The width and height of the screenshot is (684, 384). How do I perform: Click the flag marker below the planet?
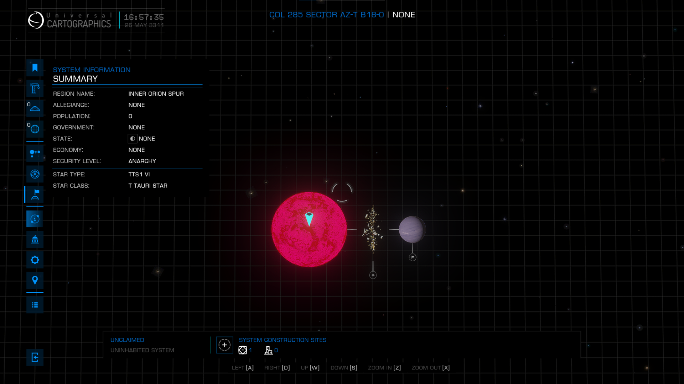point(413,257)
